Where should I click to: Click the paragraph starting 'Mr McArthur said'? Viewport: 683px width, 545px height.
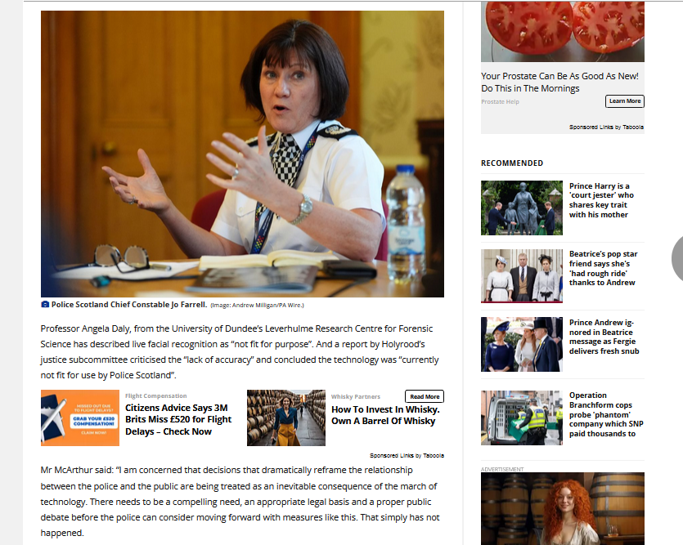240,502
